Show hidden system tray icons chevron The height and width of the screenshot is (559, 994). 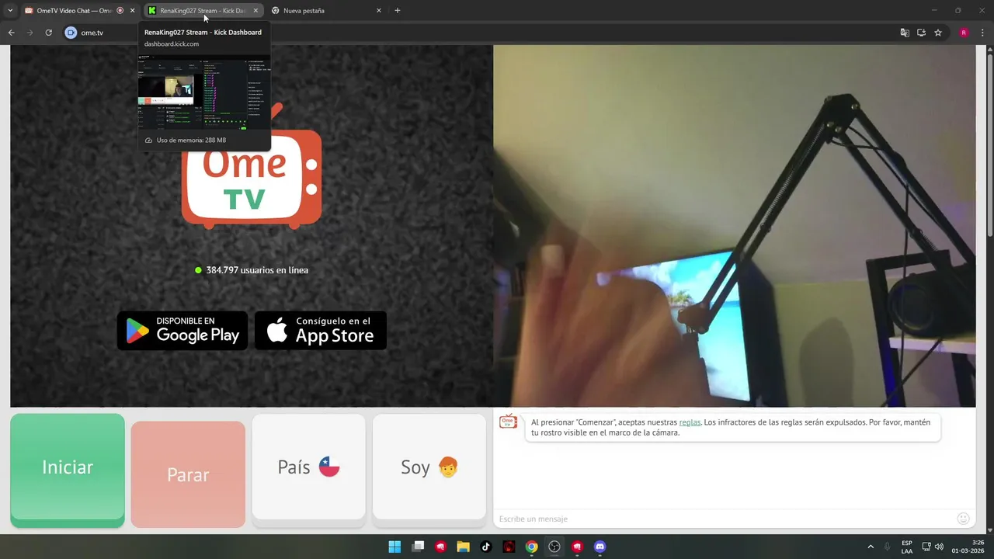(x=871, y=547)
